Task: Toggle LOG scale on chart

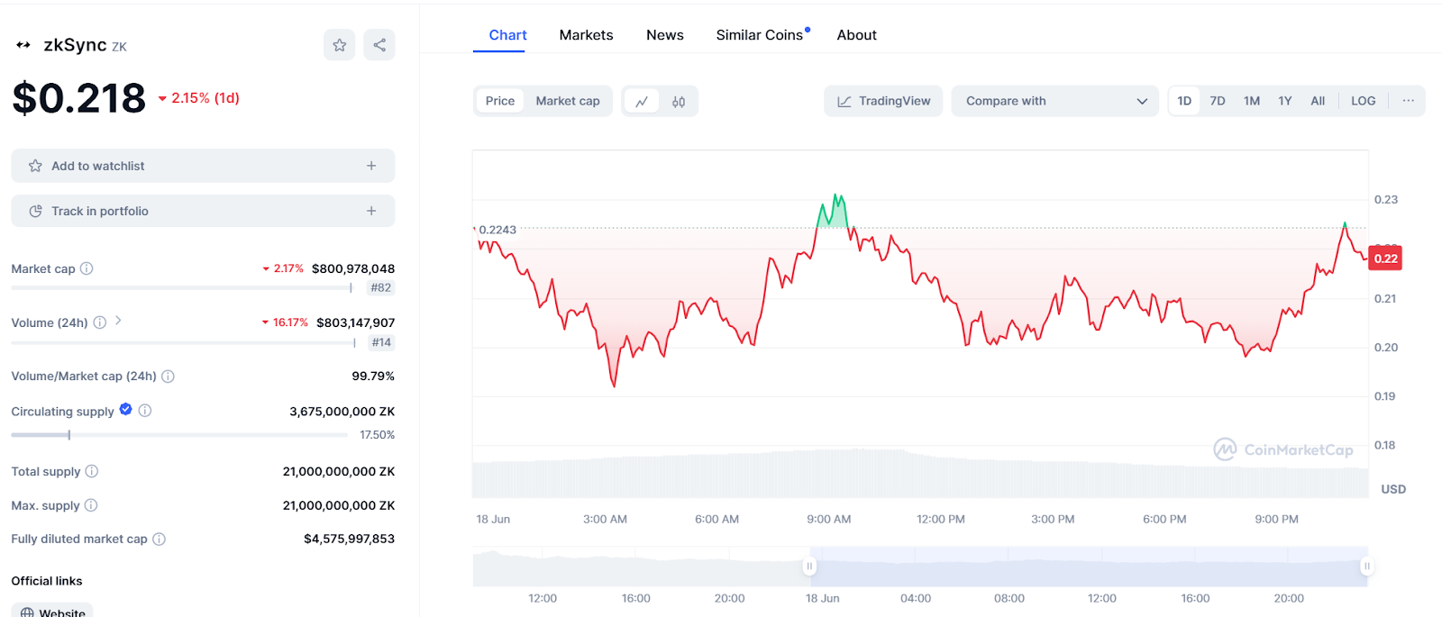Action: (1364, 101)
